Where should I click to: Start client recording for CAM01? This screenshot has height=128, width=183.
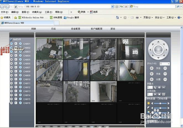pos(11,44)
